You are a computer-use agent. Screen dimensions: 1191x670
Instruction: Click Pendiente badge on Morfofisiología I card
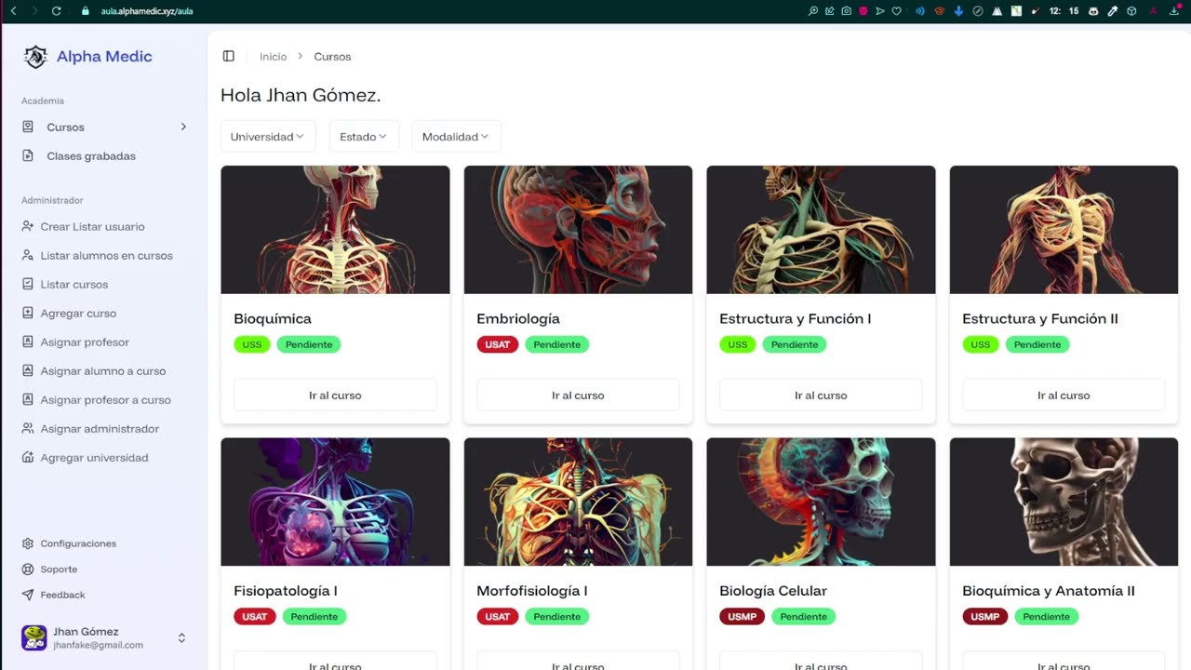[x=557, y=616]
